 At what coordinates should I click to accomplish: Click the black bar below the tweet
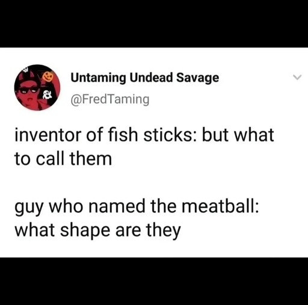pyautogui.click(x=154, y=281)
